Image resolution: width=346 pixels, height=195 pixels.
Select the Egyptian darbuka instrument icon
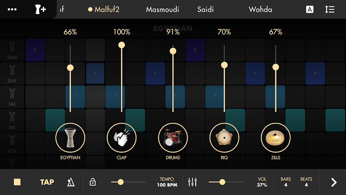[70, 138]
